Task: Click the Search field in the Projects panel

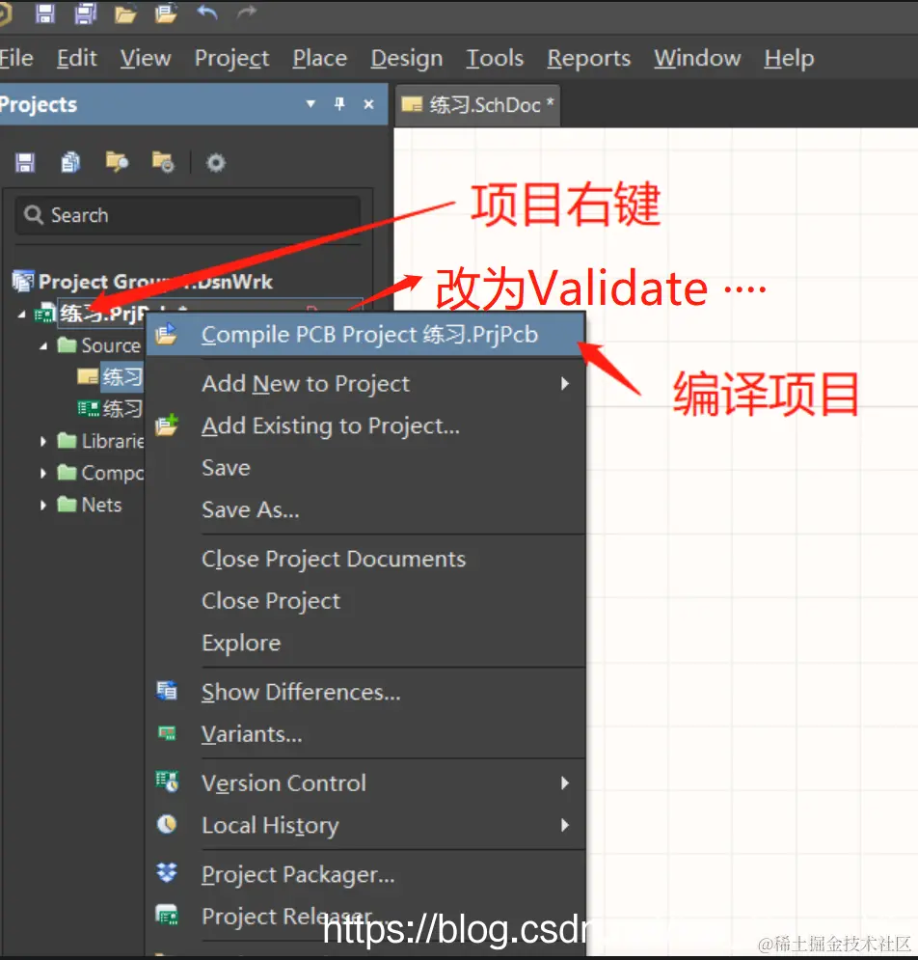Action: point(188,215)
